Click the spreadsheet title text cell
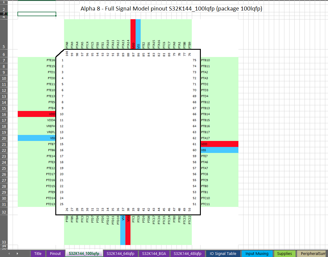328x257 pixels. point(171,9)
